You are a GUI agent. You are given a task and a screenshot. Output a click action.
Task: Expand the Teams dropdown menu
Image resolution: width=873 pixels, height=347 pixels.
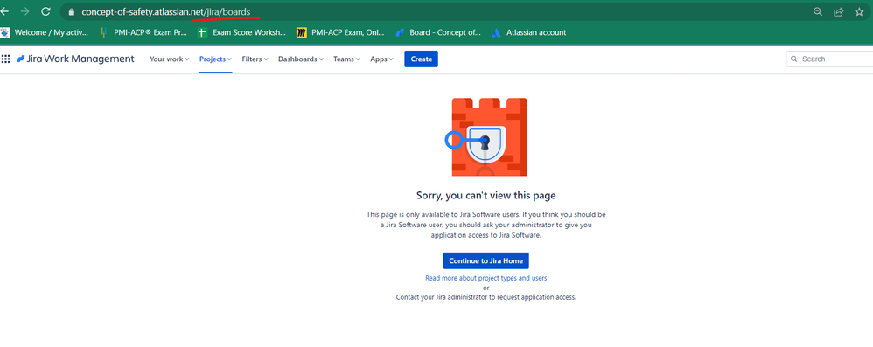[346, 59]
